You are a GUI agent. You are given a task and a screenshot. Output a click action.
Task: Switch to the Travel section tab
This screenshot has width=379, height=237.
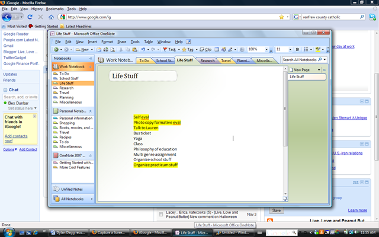point(226,60)
